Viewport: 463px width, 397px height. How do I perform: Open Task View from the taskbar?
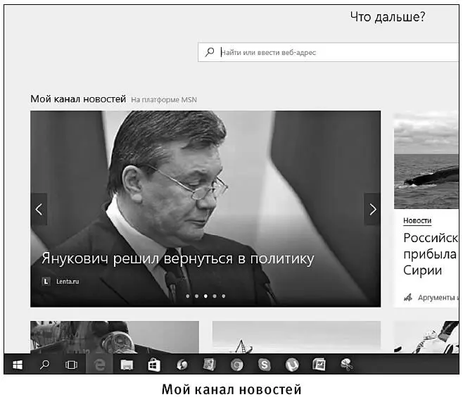point(70,365)
